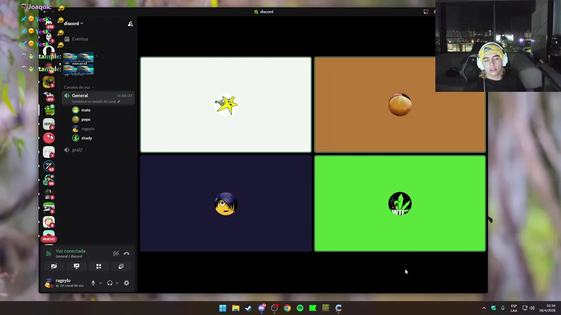The image size is (561, 315).
Task: Collapse the Canales de voz category
Action: [x=78, y=87]
